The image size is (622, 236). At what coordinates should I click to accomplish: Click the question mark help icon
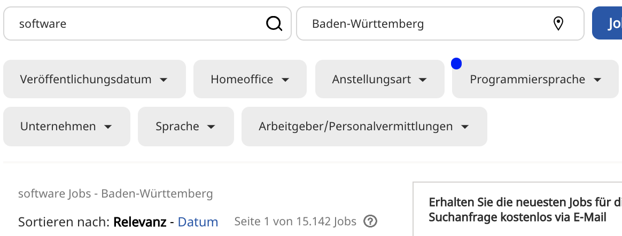[370, 222]
